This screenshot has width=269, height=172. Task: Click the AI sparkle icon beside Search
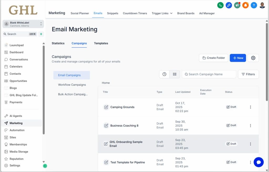[x=41, y=34]
